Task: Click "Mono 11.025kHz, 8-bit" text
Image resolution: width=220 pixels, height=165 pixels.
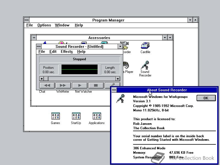Action: point(151,110)
